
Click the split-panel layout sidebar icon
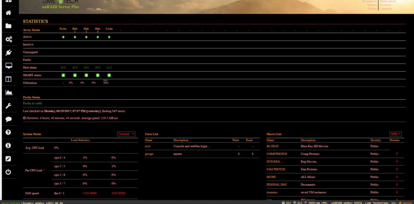click(x=8, y=79)
